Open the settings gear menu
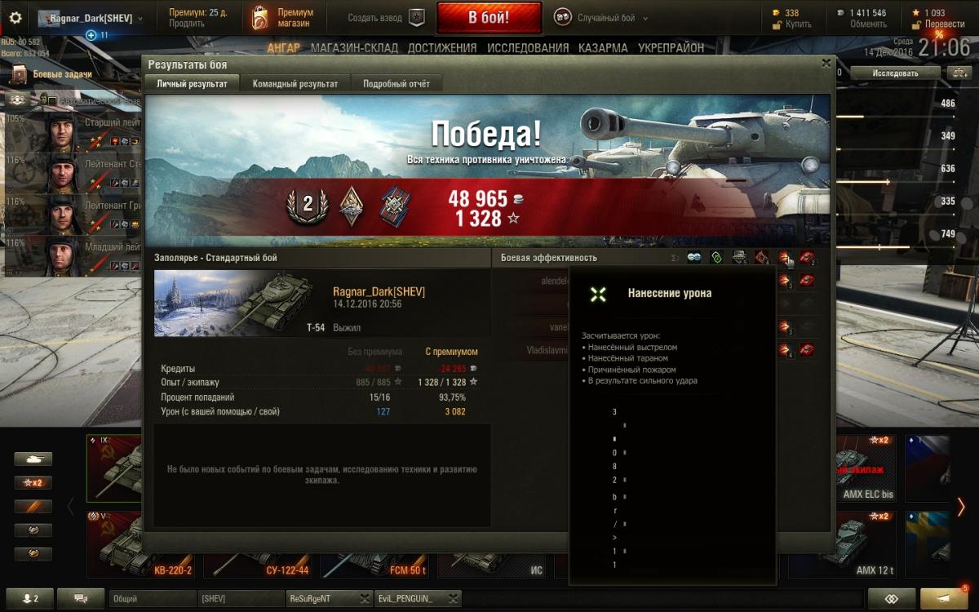 (15, 17)
